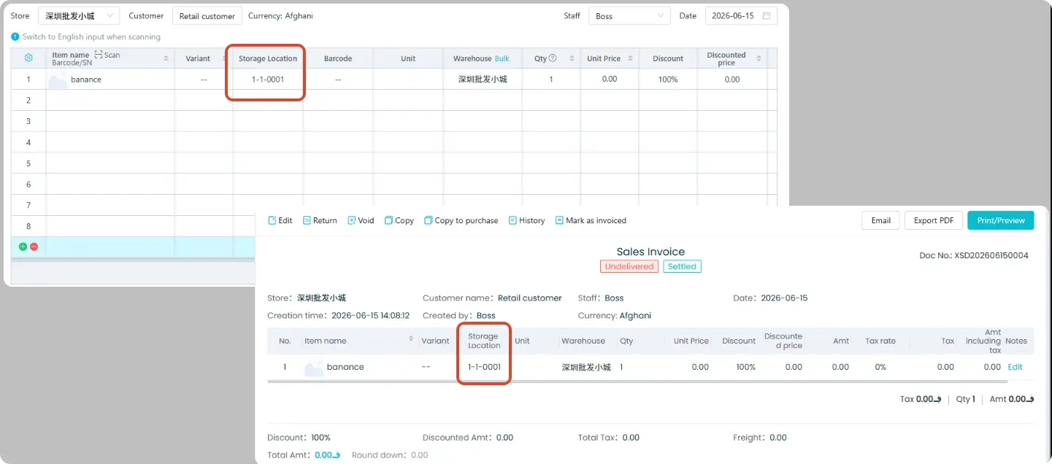Click the Scan barcode icon in header
Viewport: 1052px width, 464px height.
[99, 55]
